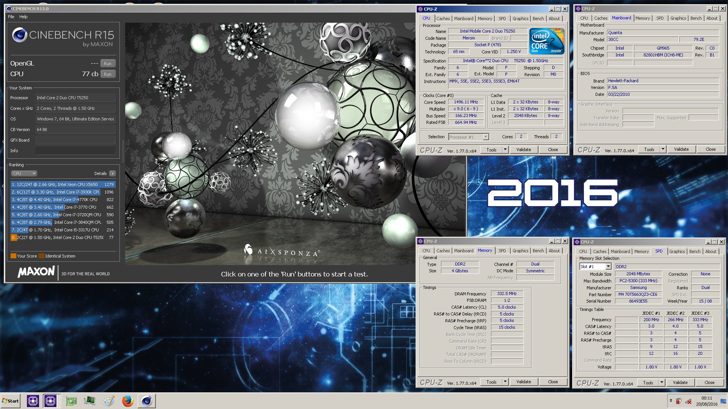Screen dimensions: 728x409
Task: Open Tools dropdown arrow in Mainboard-tab CPU-Z window
Action: [x=663, y=149]
